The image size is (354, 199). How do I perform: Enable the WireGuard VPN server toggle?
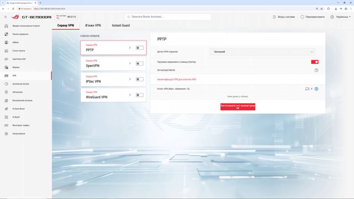click(x=139, y=95)
